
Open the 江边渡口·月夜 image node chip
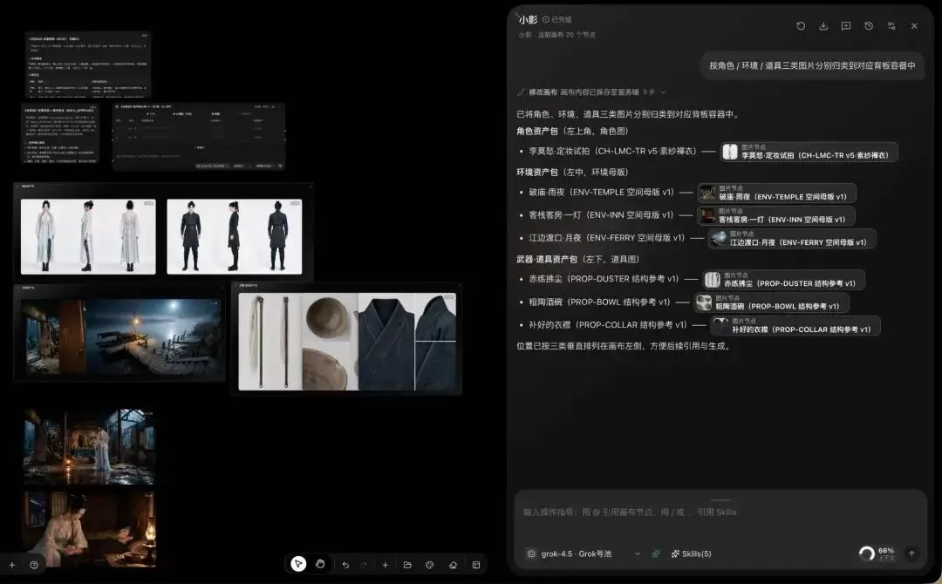[x=792, y=238]
